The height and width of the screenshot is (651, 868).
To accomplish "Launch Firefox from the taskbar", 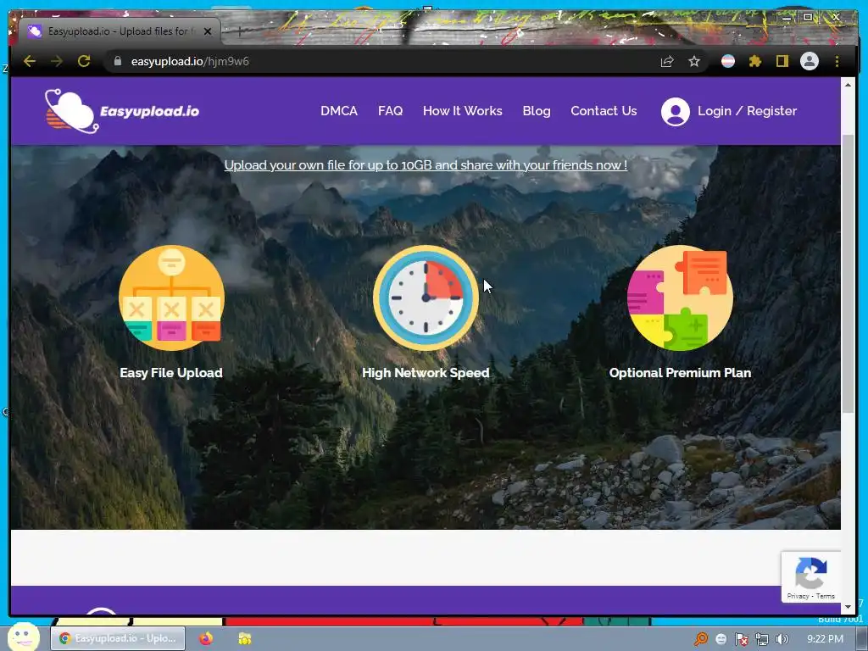I will tap(206, 638).
